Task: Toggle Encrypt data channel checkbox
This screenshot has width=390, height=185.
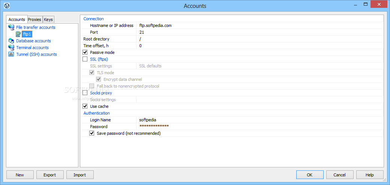Action: click(99, 79)
